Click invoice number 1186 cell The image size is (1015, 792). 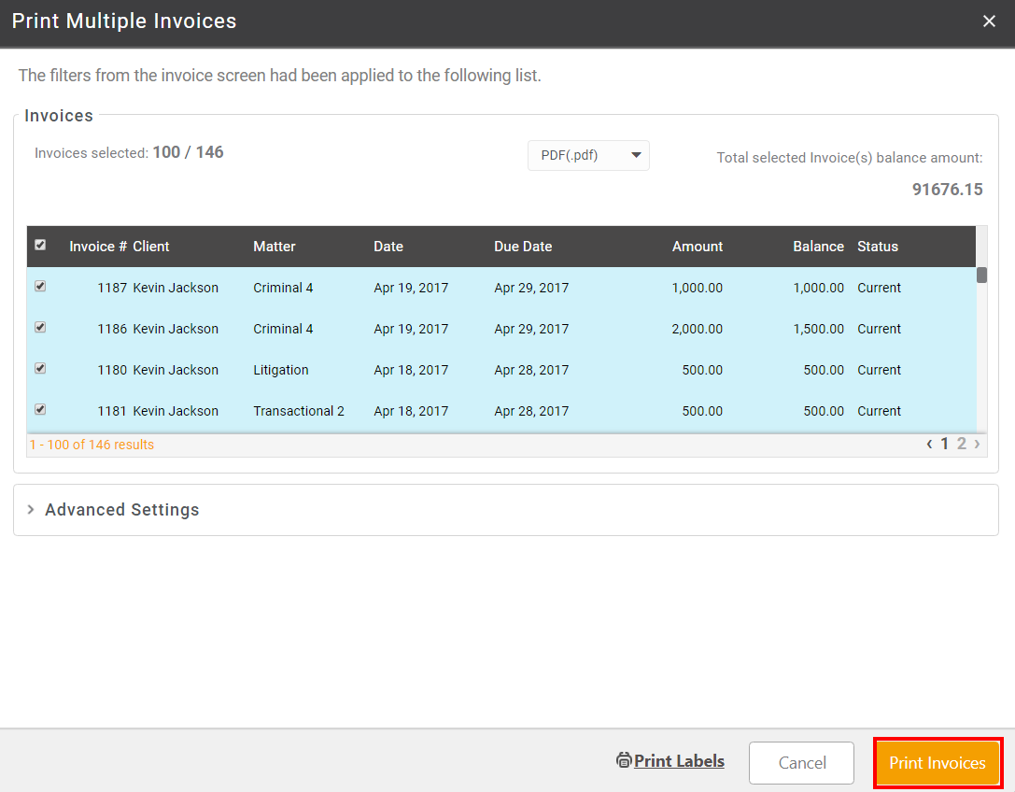click(112, 329)
